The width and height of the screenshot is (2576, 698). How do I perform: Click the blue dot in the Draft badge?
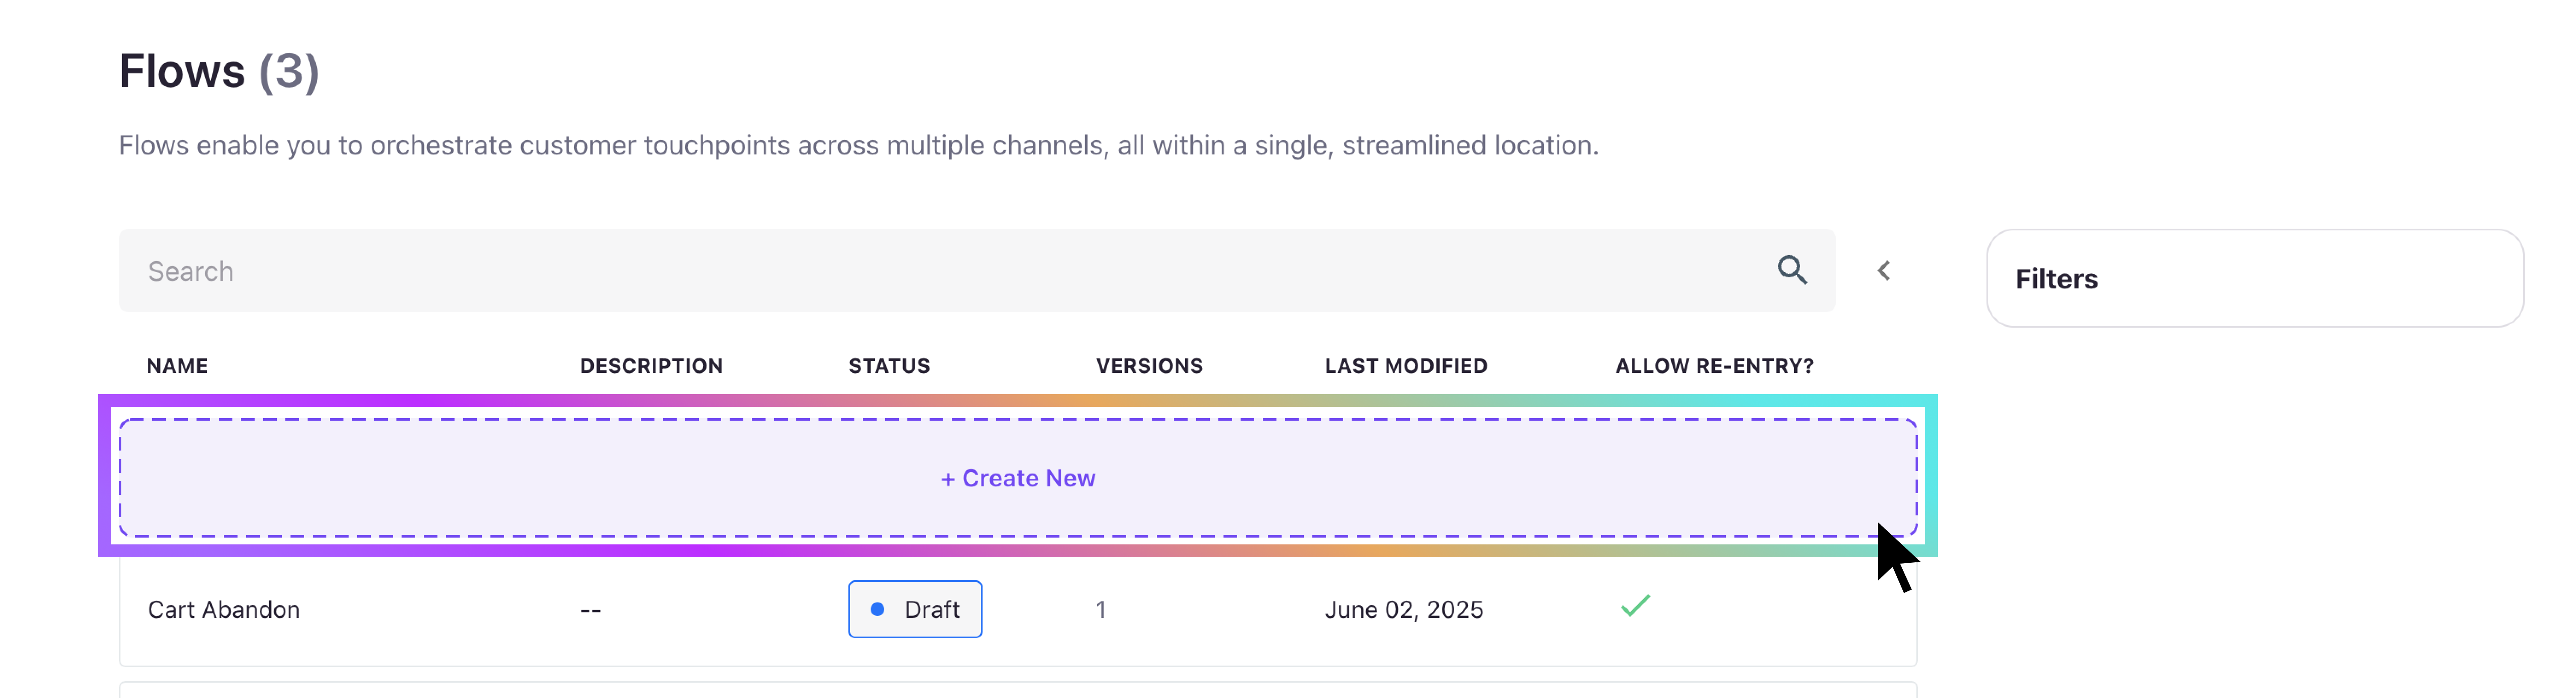point(877,609)
